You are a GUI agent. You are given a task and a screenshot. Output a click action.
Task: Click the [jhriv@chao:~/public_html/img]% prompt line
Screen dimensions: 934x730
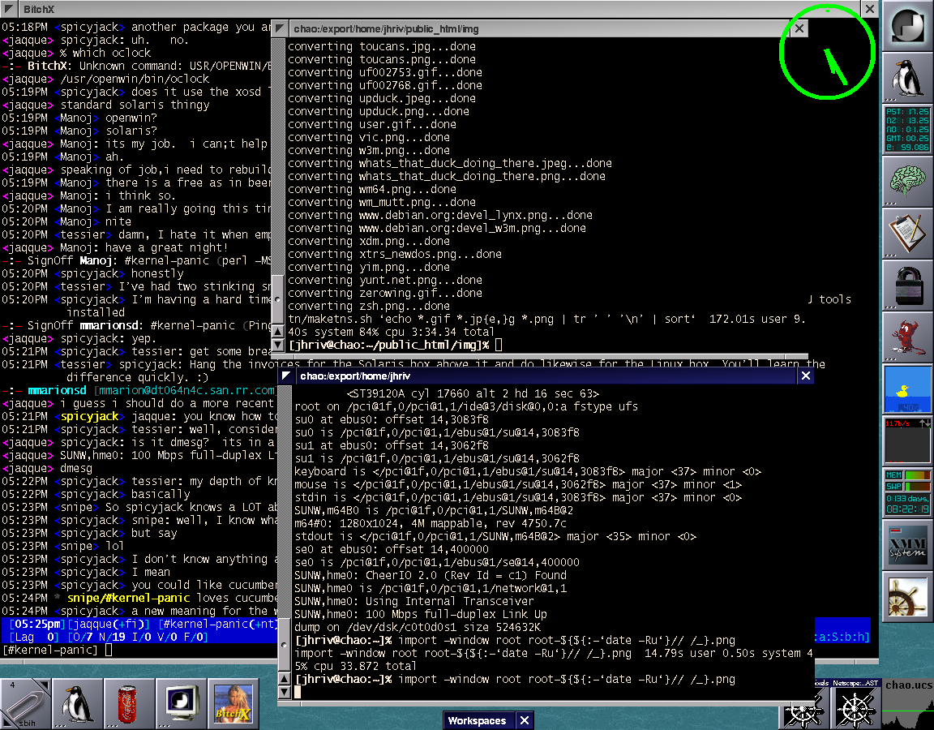396,345
